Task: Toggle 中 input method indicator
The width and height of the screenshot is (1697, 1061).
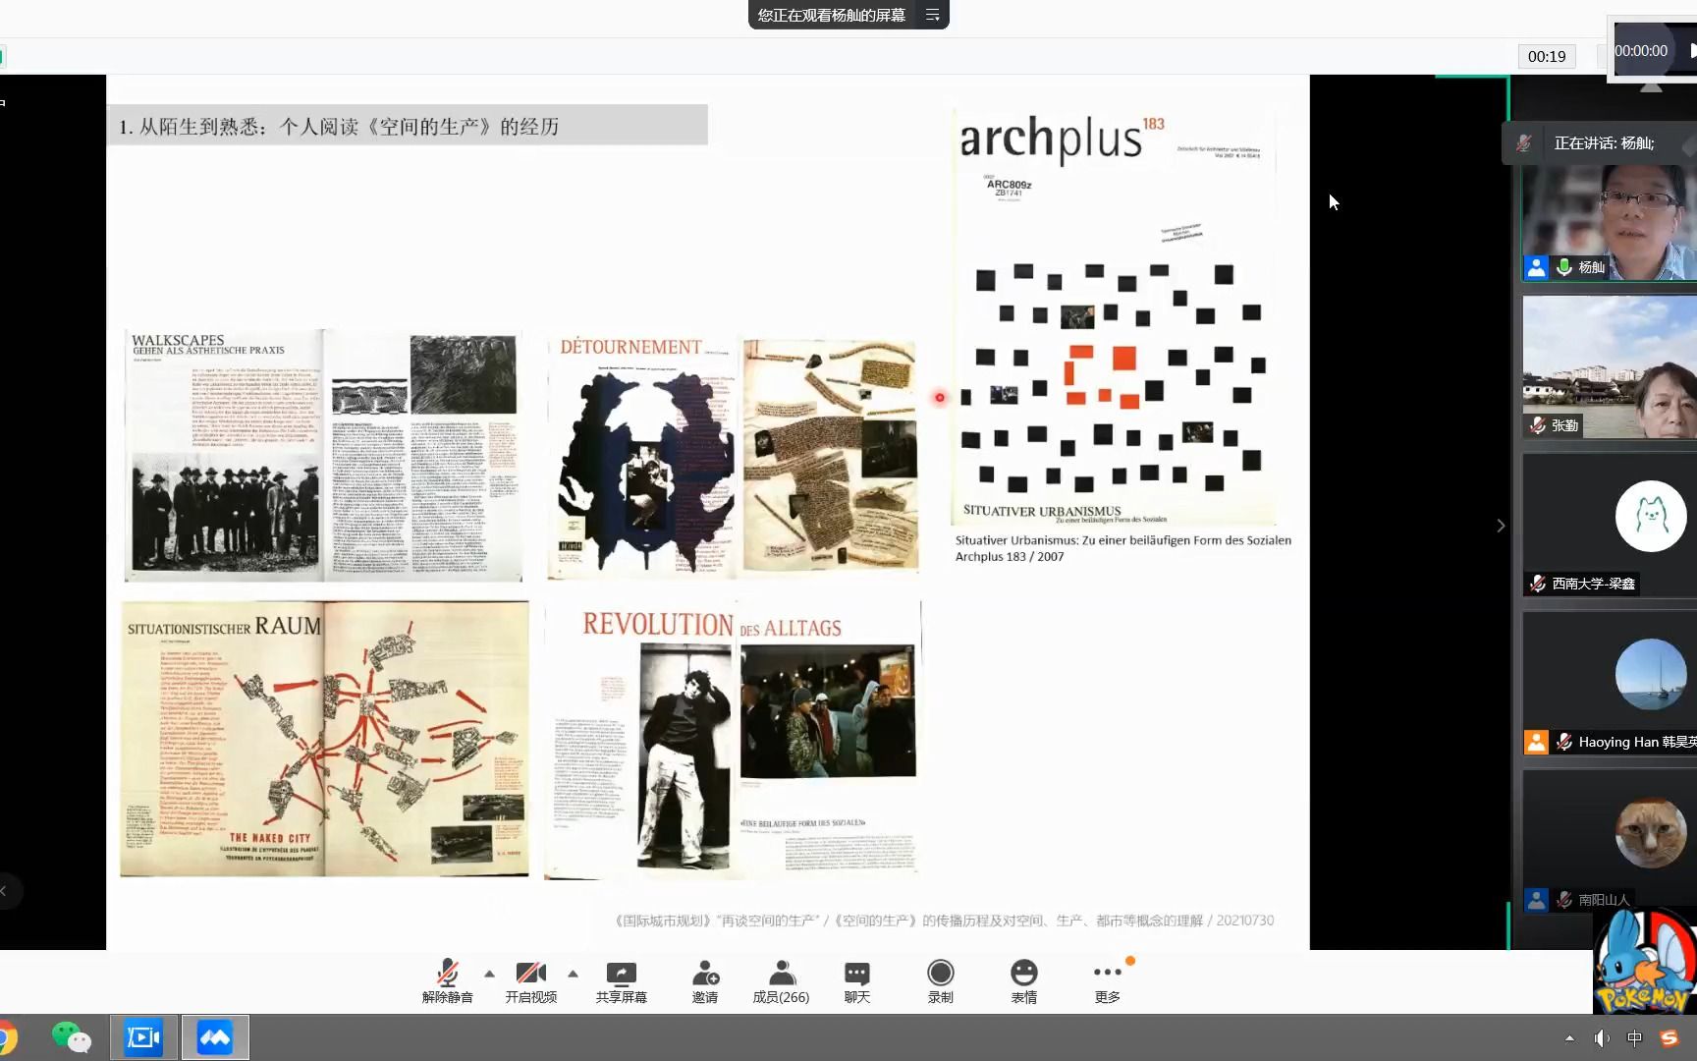Action: coord(1634,1038)
